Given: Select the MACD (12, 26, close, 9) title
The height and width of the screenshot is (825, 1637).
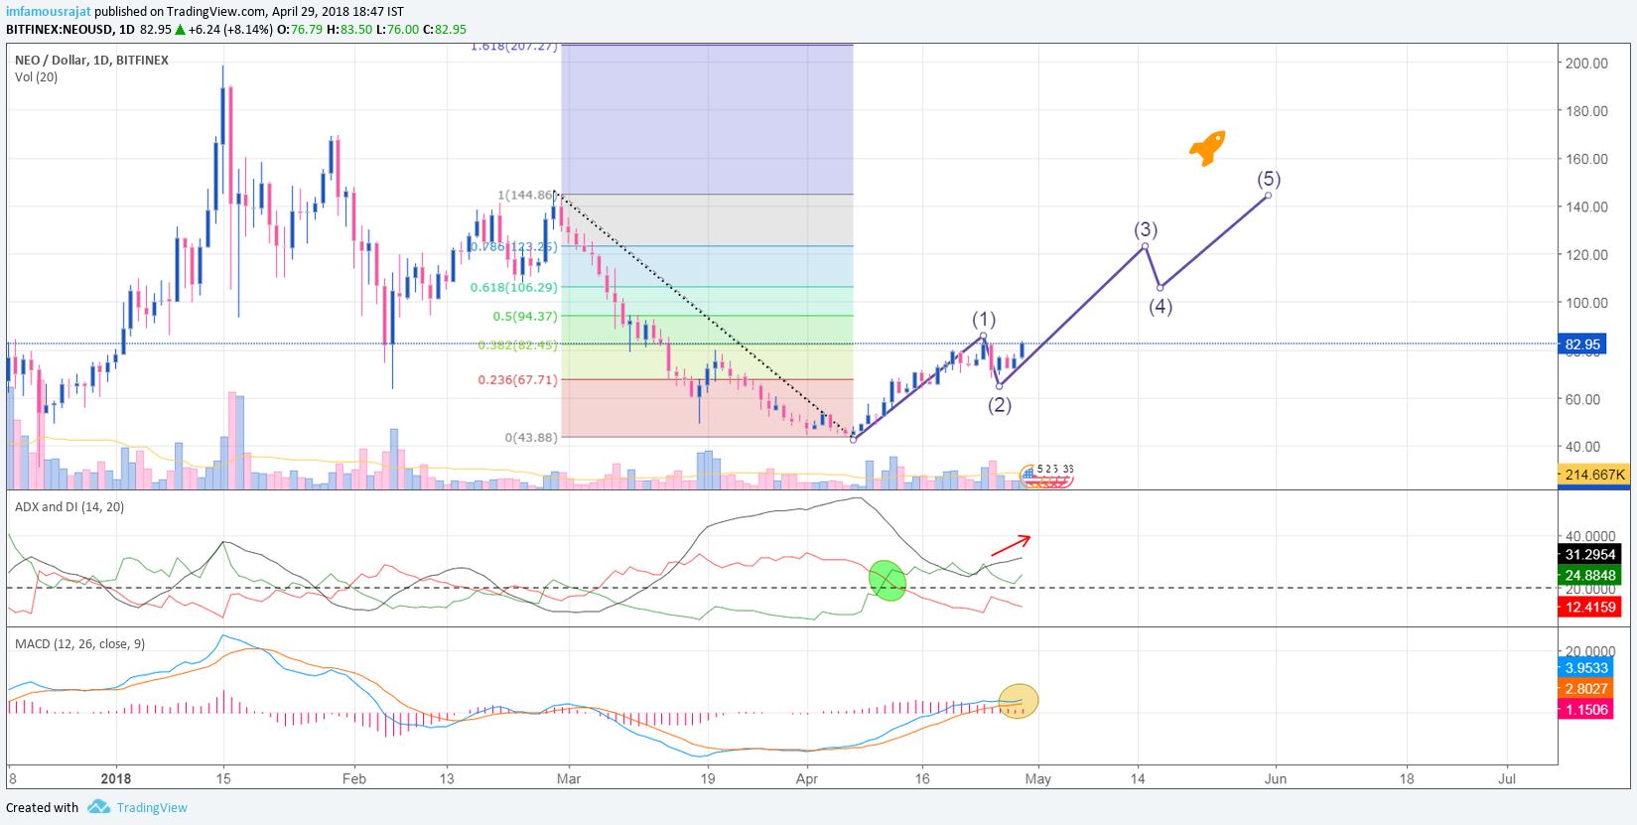Looking at the screenshot, I should pos(79,643).
